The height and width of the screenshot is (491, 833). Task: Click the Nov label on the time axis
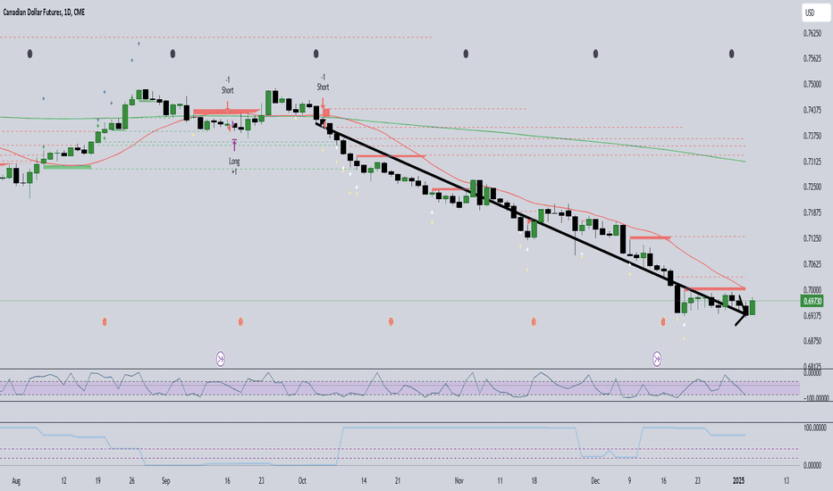(x=459, y=481)
